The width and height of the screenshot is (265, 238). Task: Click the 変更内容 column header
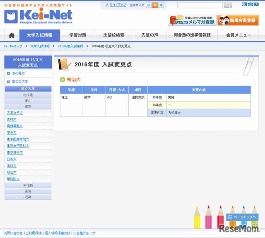pos(199,90)
